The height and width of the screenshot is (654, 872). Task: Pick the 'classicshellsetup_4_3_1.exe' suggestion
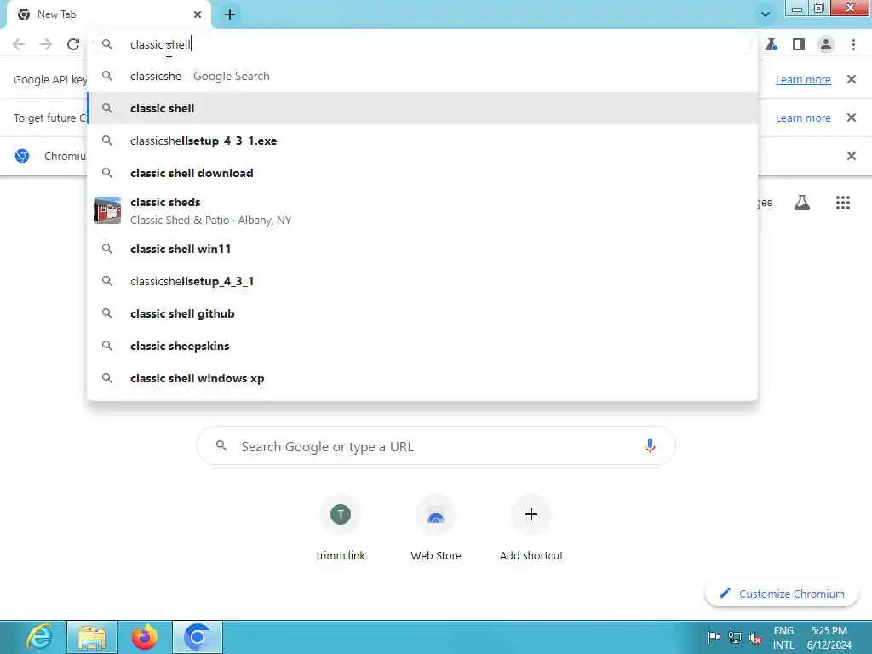tap(422, 141)
